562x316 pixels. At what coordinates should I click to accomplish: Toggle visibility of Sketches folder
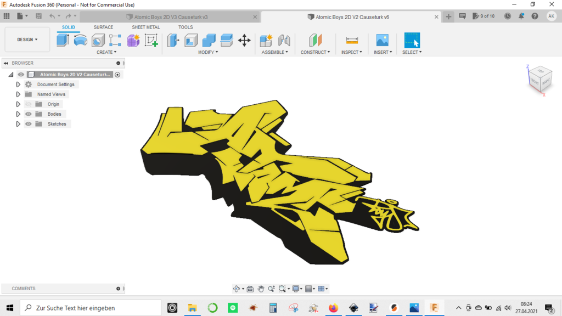pyautogui.click(x=29, y=124)
